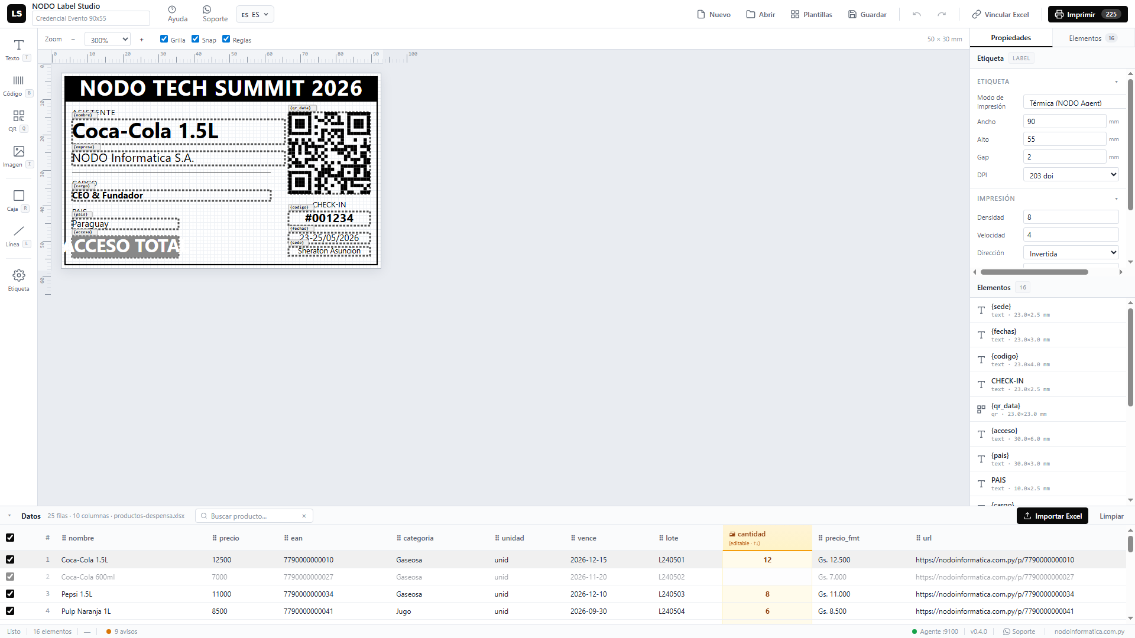Image resolution: width=1135 pixels, height=638 pixels.
Task: Open the Dirección dropdown
Action: [1071, 253]
